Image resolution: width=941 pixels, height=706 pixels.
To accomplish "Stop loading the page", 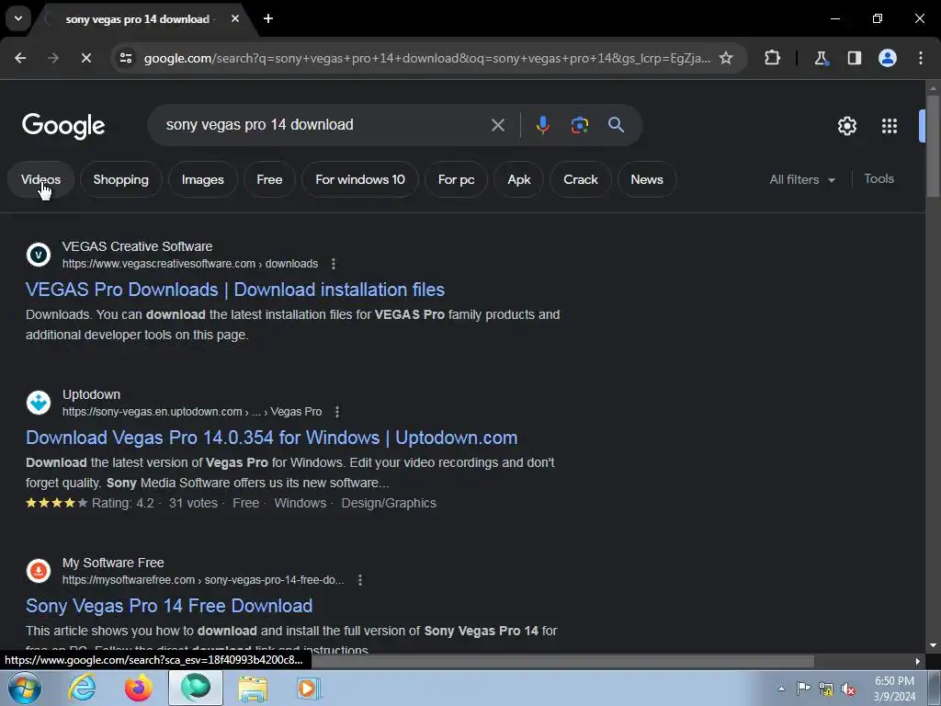I will pyautogui.click(x=85, y=58).
